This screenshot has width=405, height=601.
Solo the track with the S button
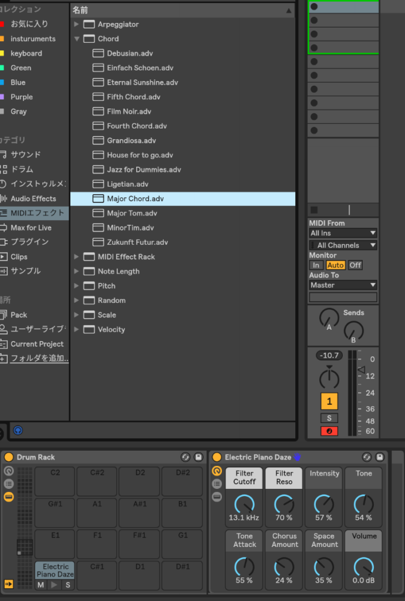pyautogui.click(x=329, y=418)
